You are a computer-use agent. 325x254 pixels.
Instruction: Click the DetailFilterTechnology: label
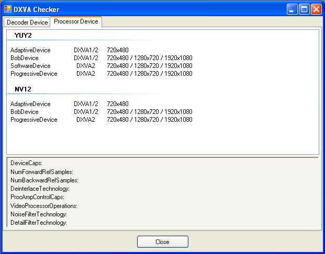click(x=39, y=223)
